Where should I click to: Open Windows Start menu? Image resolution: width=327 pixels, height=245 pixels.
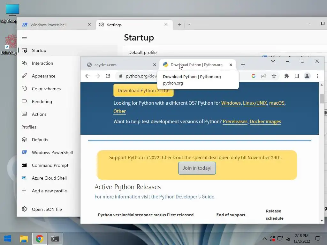pyautogui.click(x=8, y=239)
